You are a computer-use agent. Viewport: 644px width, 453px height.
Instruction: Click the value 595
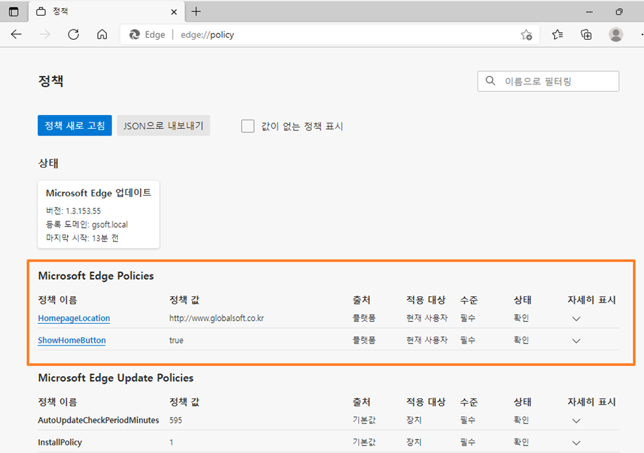175,420
